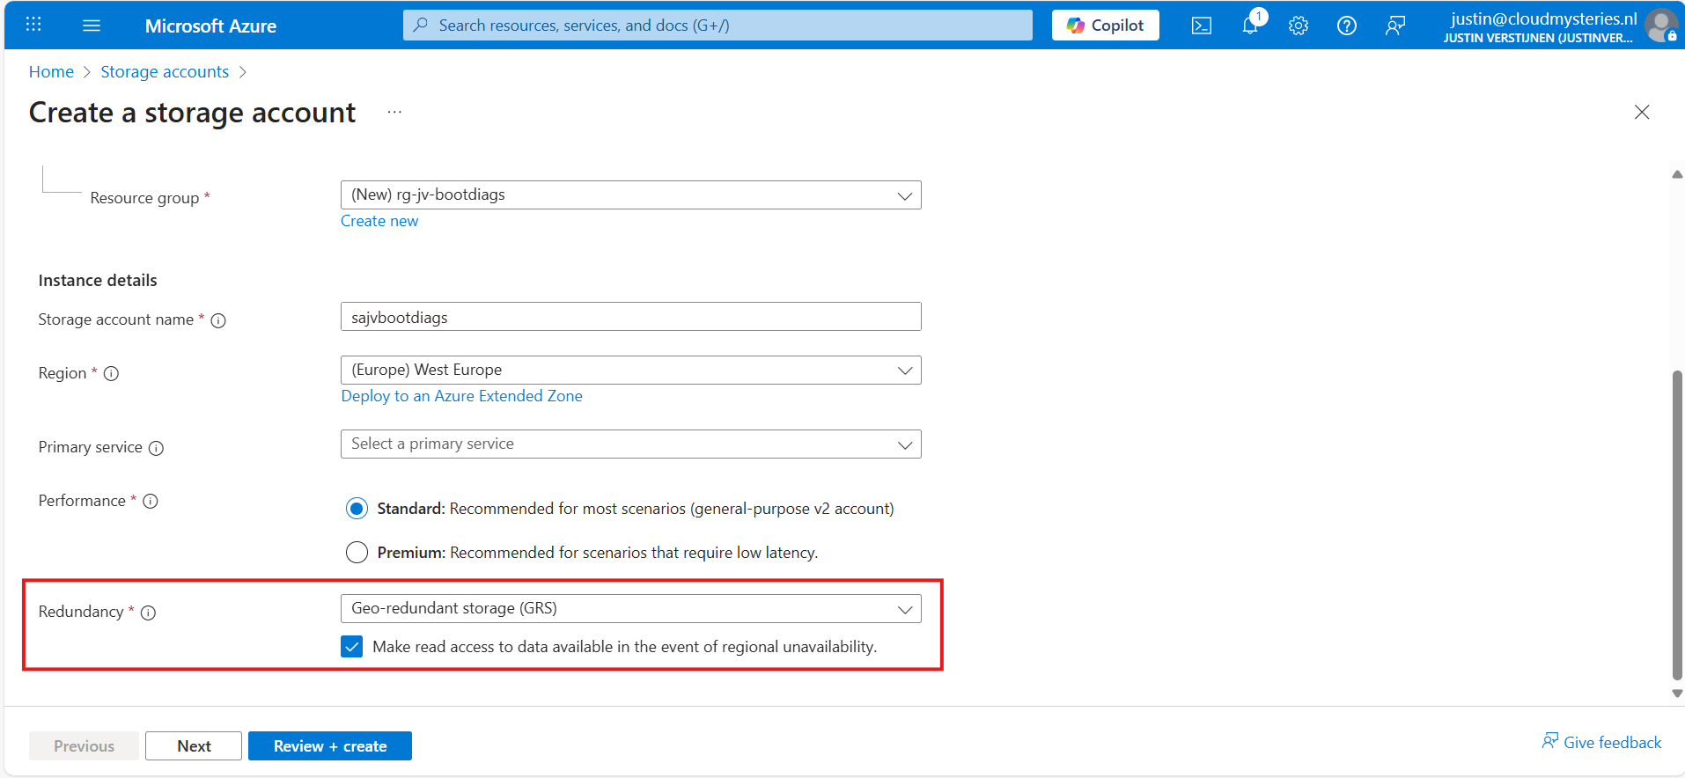Click the Storage account name text field
The height and width of the screenshot is (778, 1685).
(630, 318)
